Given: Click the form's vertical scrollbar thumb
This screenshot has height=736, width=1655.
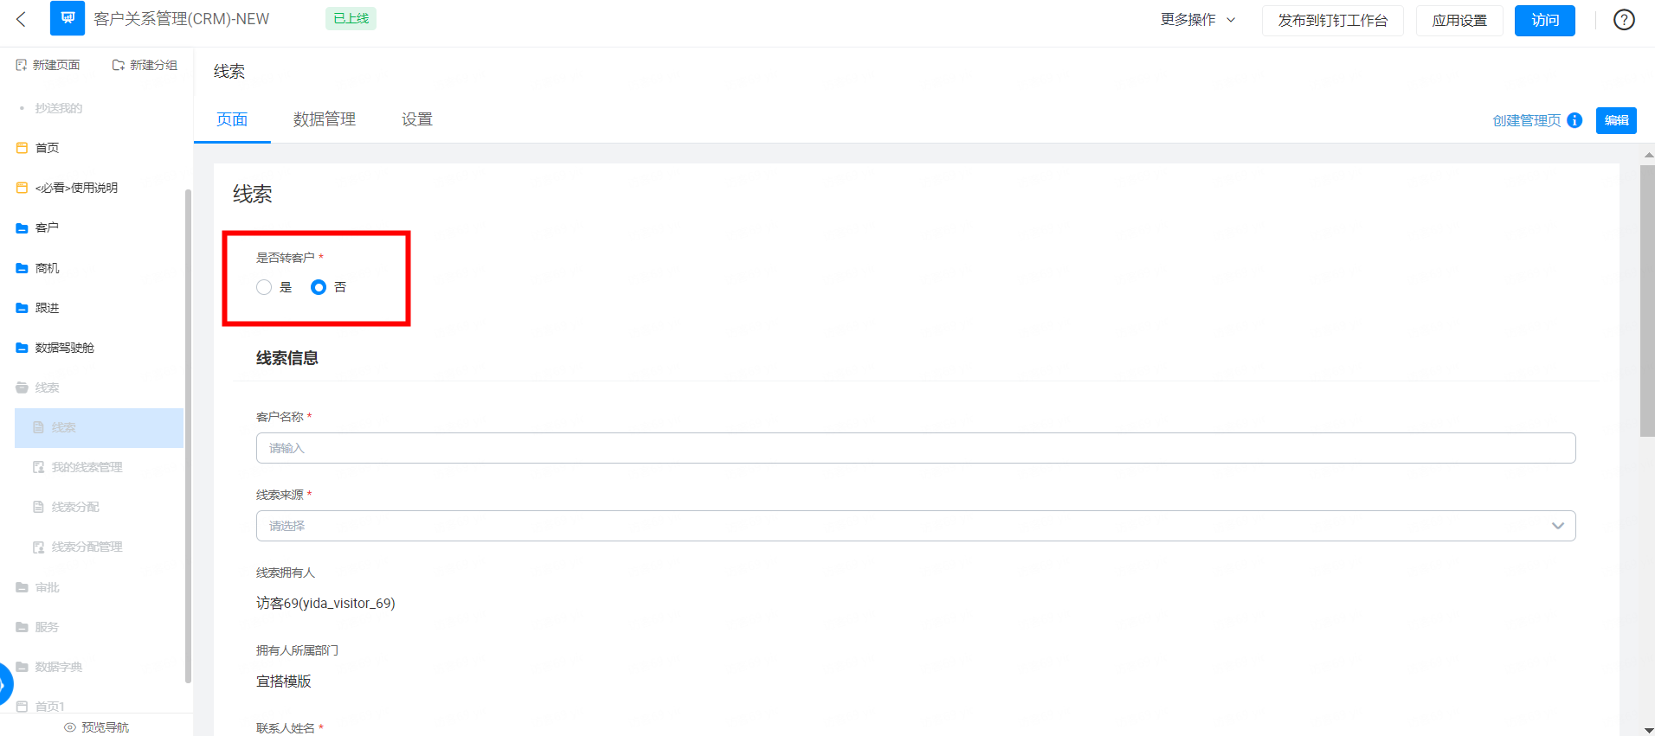Looking at the screenshot, I should tap(1647, 301).
